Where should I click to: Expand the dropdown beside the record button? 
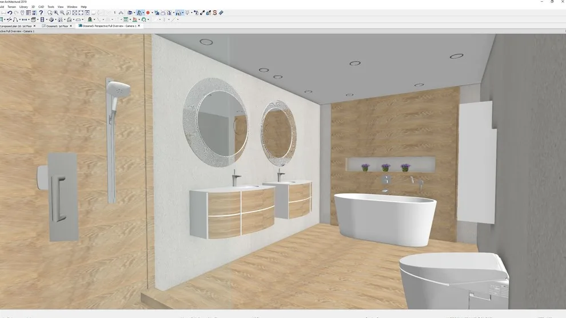tap(152, 13)
